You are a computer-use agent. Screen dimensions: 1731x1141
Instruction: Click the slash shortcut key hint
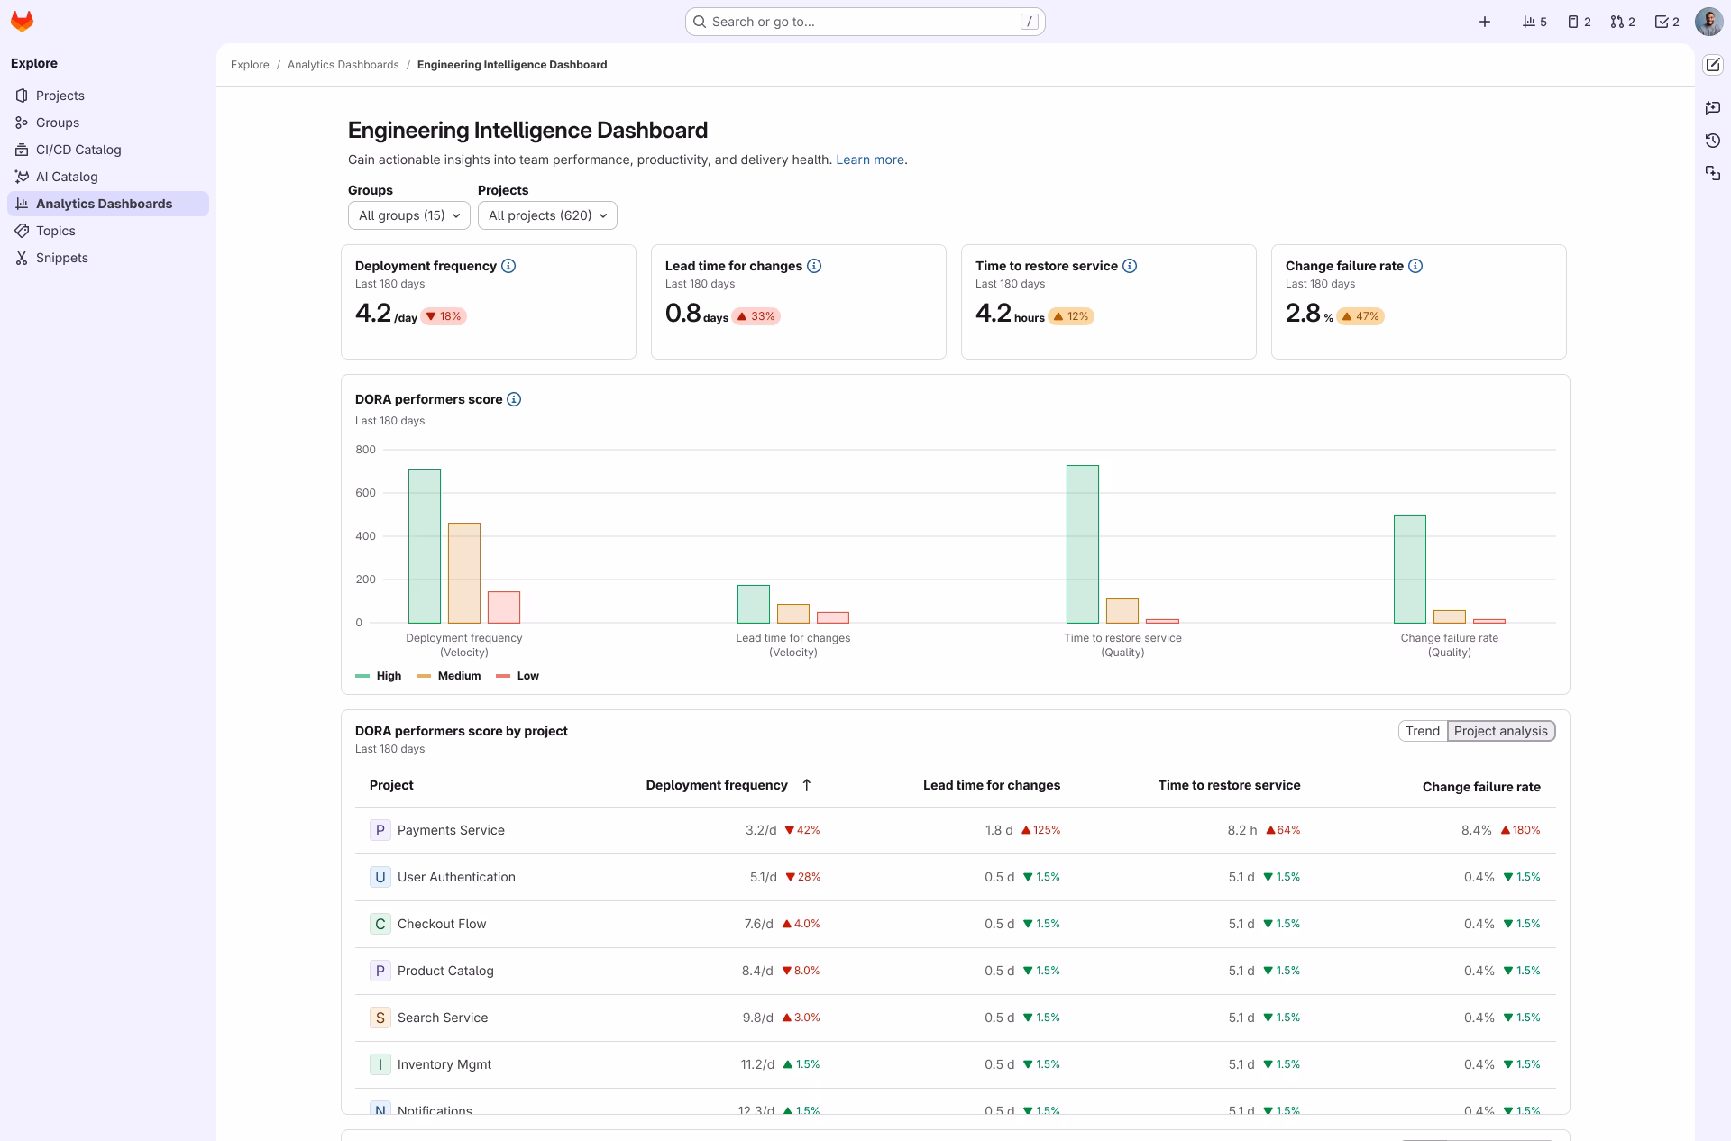coord(1029,22)
